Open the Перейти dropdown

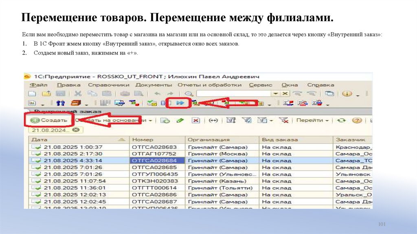coord(312,120)
